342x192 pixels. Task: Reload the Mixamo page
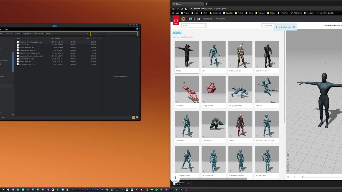coord(182,9)
